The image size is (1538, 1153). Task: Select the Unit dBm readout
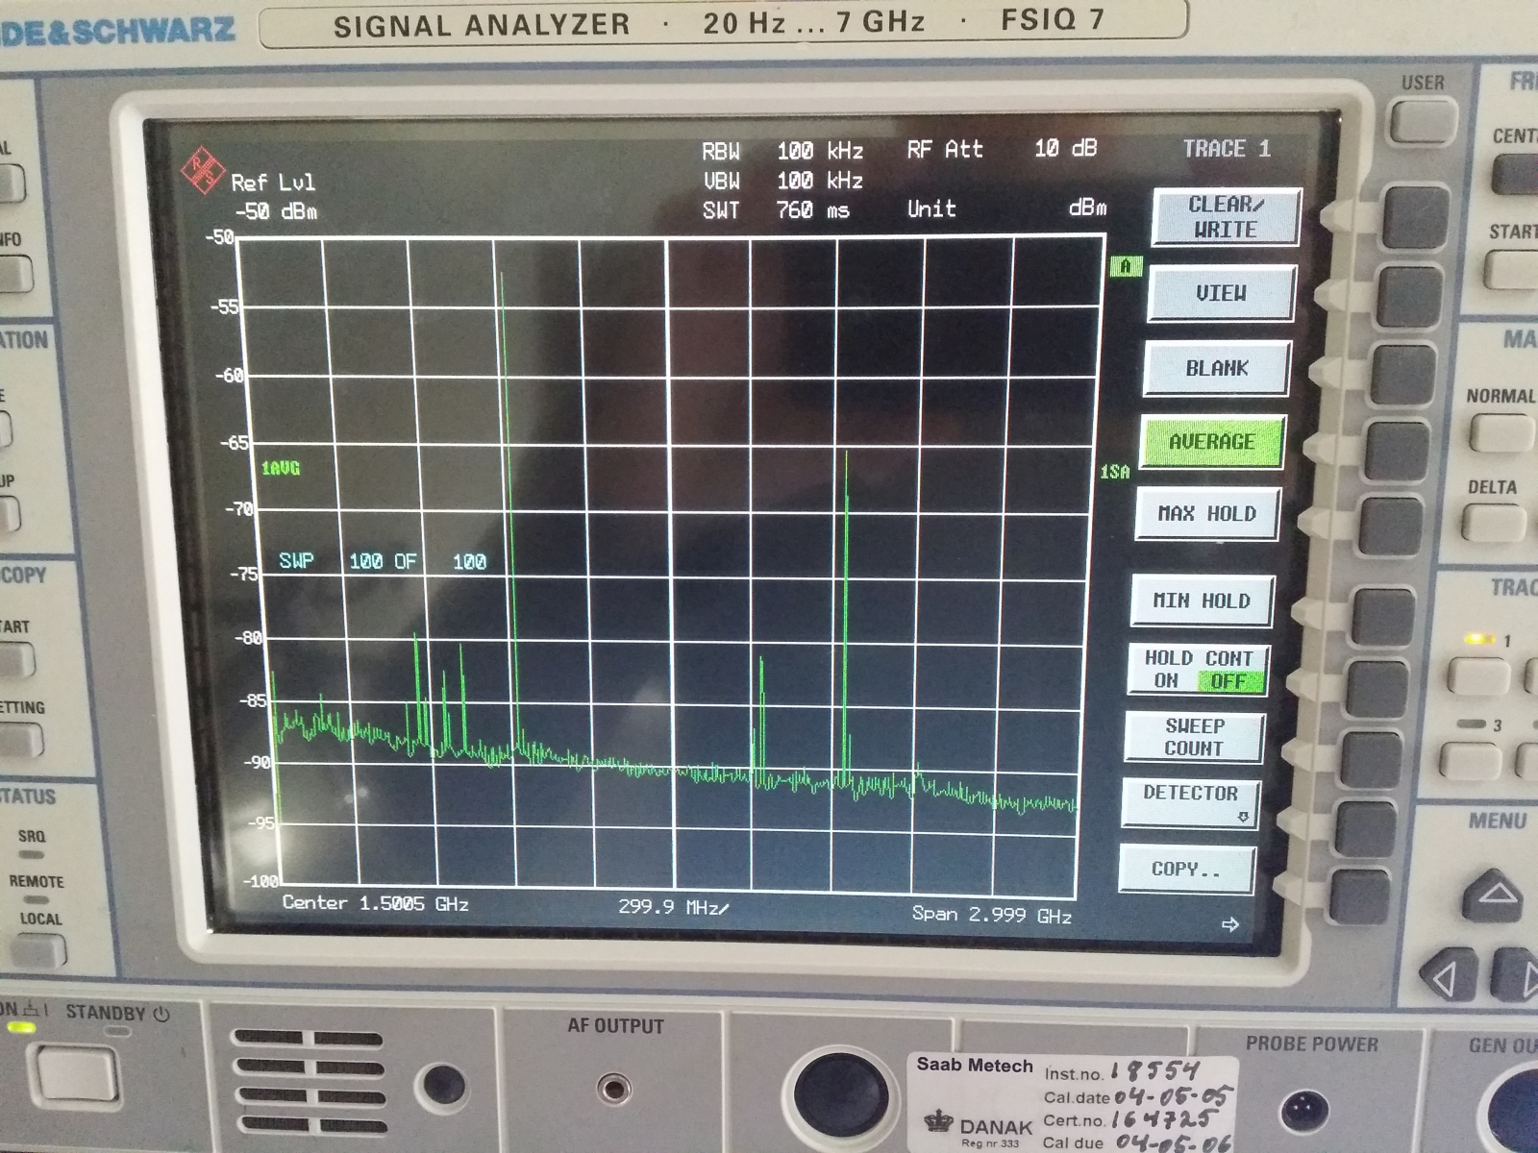coord(1006,209)
